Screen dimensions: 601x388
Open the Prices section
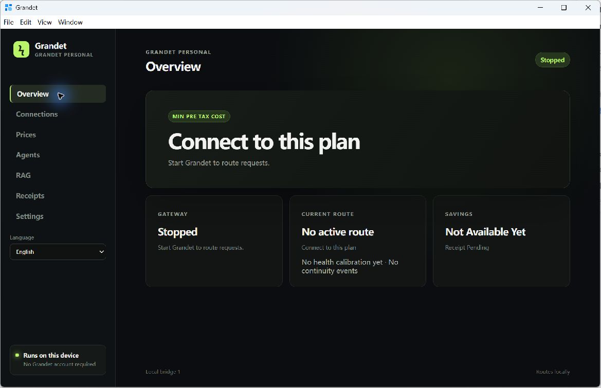click(x=26, y=135)
